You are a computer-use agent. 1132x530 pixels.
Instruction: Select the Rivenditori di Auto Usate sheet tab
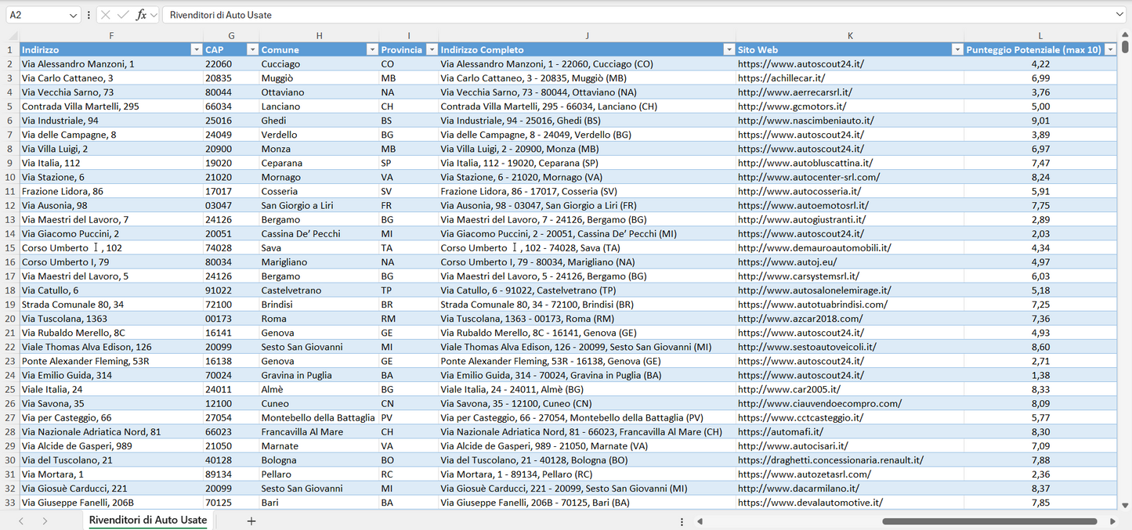147,520
